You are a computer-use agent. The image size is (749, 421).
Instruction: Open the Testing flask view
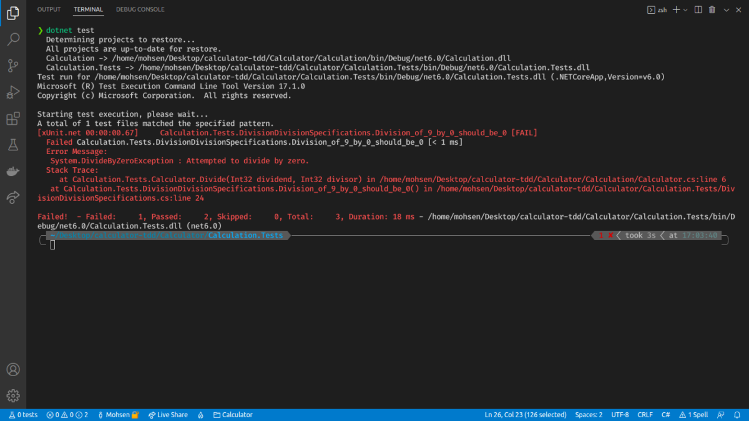(12, 145)
